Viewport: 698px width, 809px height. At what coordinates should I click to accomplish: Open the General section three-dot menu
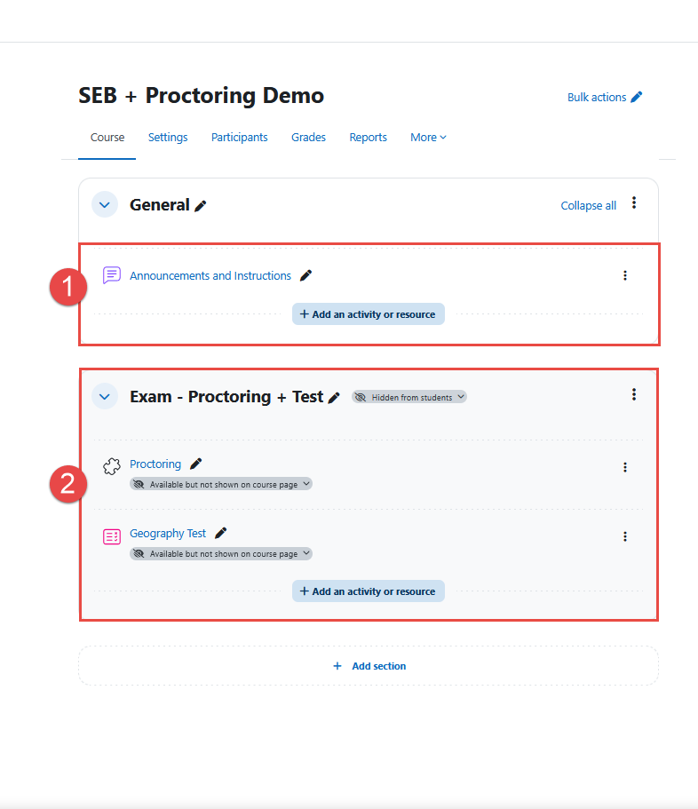tap(634, 203)
